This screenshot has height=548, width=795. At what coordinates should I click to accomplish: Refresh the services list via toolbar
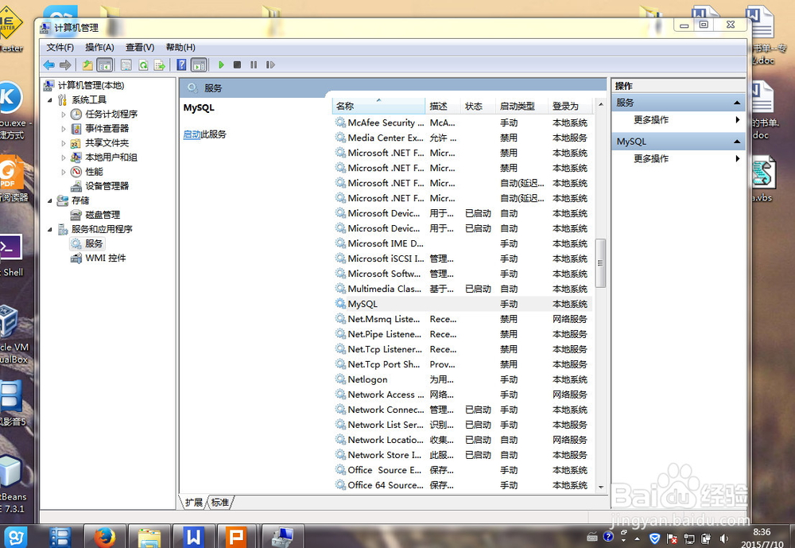pos(143,65)
